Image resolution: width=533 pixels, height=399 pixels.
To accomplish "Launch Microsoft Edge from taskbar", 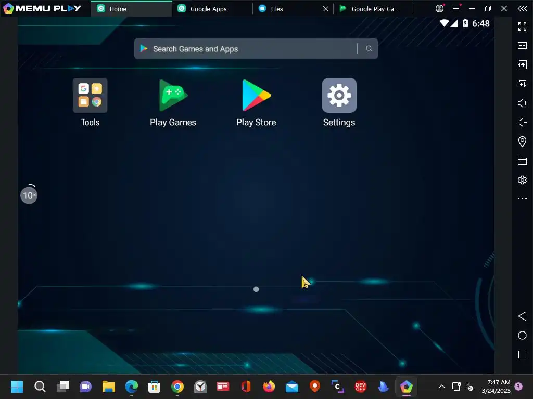I will (x=132, y=387).
